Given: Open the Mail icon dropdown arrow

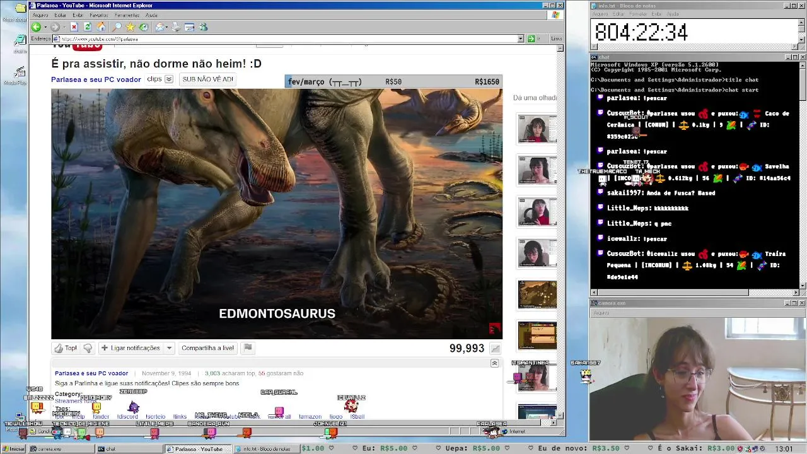Looking at the screenshot, I should click(166, 27).
